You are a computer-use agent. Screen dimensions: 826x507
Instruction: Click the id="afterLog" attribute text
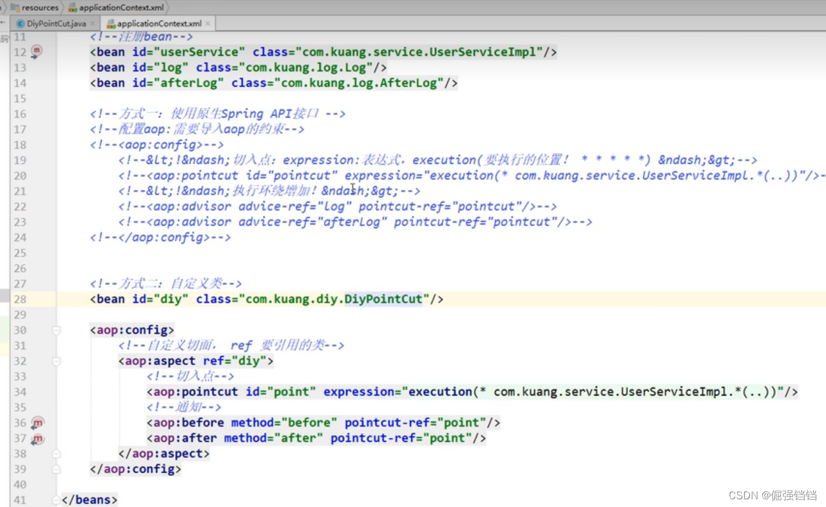[178, 83]
